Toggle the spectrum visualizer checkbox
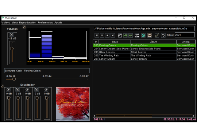 (24, 27)
